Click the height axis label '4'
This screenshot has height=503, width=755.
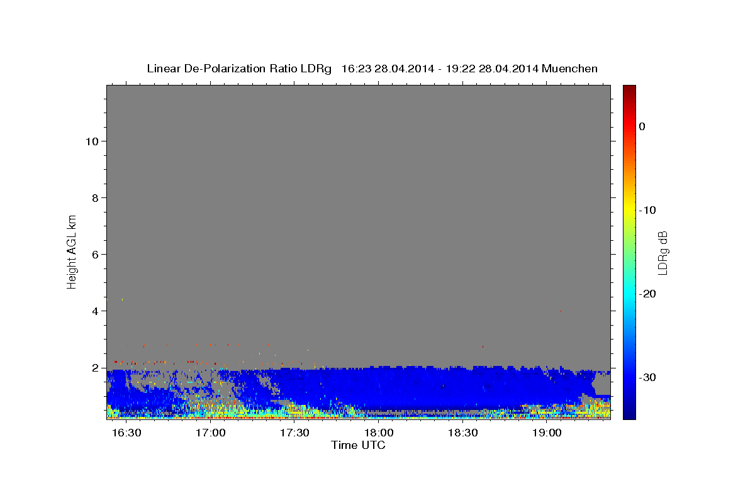pyautogui.click(x=96, y=311)
